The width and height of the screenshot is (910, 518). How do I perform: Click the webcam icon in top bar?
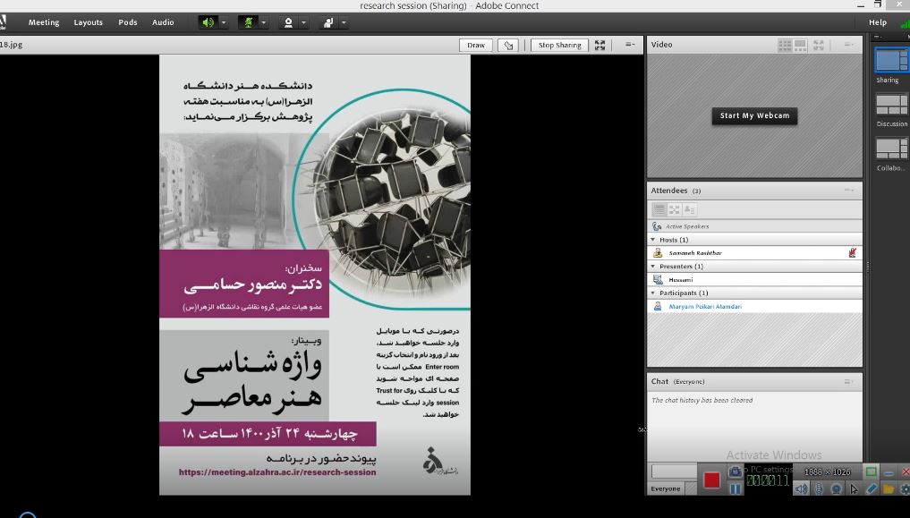tap(288, 22)
